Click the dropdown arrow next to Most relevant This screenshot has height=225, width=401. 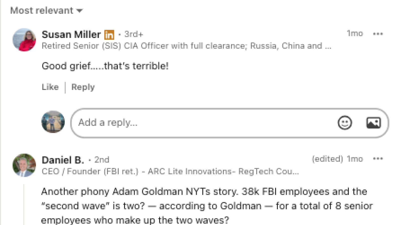tap(80, 11)
